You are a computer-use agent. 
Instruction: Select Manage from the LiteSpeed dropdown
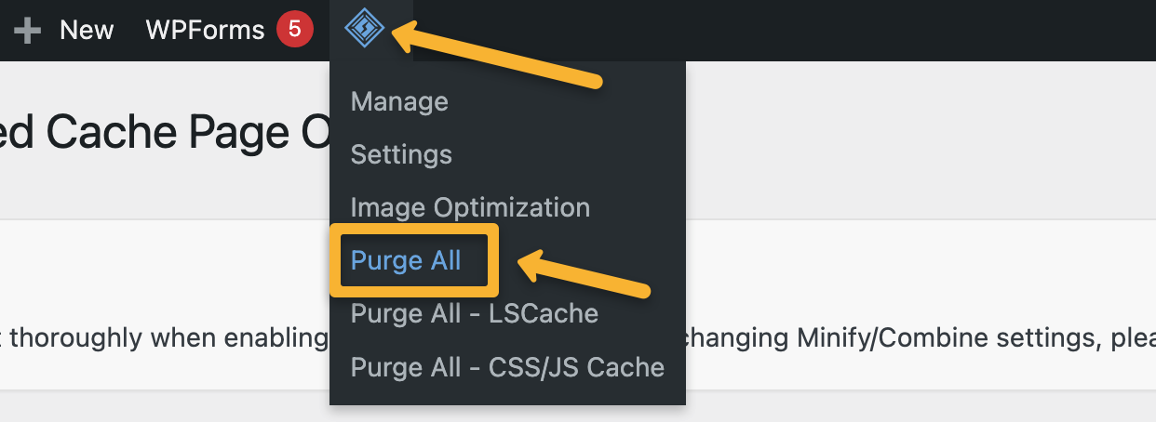(x=399, y=101)
